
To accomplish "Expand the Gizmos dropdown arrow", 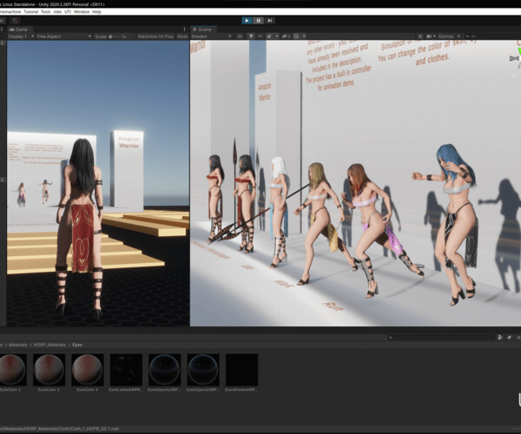I will pyautogui.click(x=458, y=36).
